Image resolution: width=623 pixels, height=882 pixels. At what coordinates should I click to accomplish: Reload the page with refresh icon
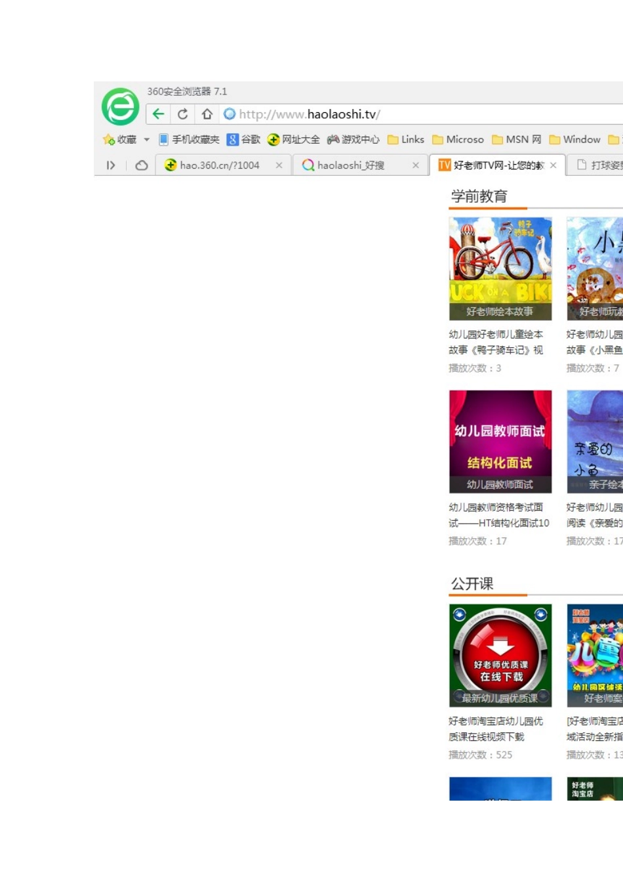point(182,114)
